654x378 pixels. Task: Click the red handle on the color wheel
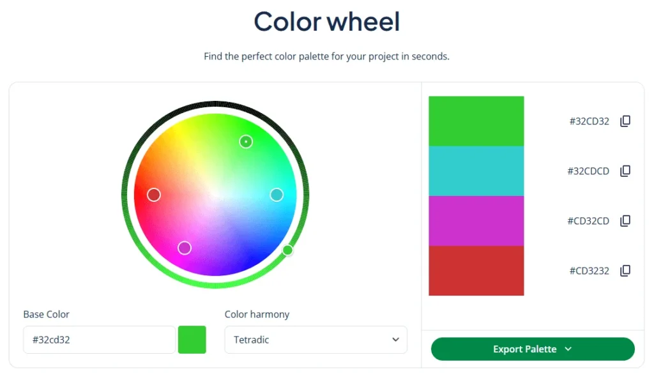[x=153, y=195]
